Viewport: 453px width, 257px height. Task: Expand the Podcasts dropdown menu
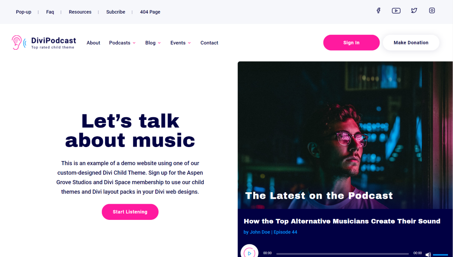coord(122,43)
